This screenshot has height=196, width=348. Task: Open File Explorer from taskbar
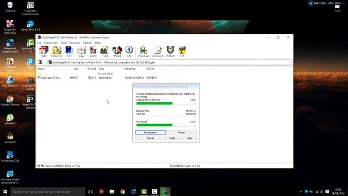tap(112, 192)
